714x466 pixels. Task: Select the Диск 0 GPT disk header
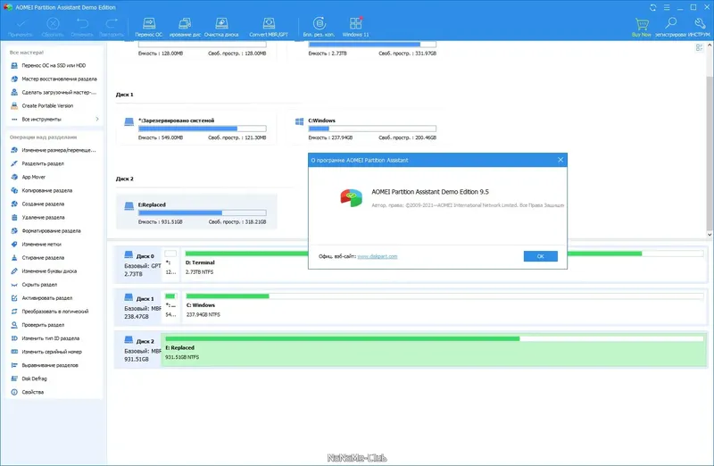tap(139, 264)
